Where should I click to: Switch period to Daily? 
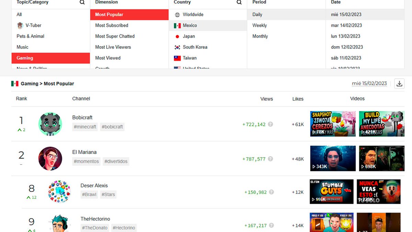(286, 14)
